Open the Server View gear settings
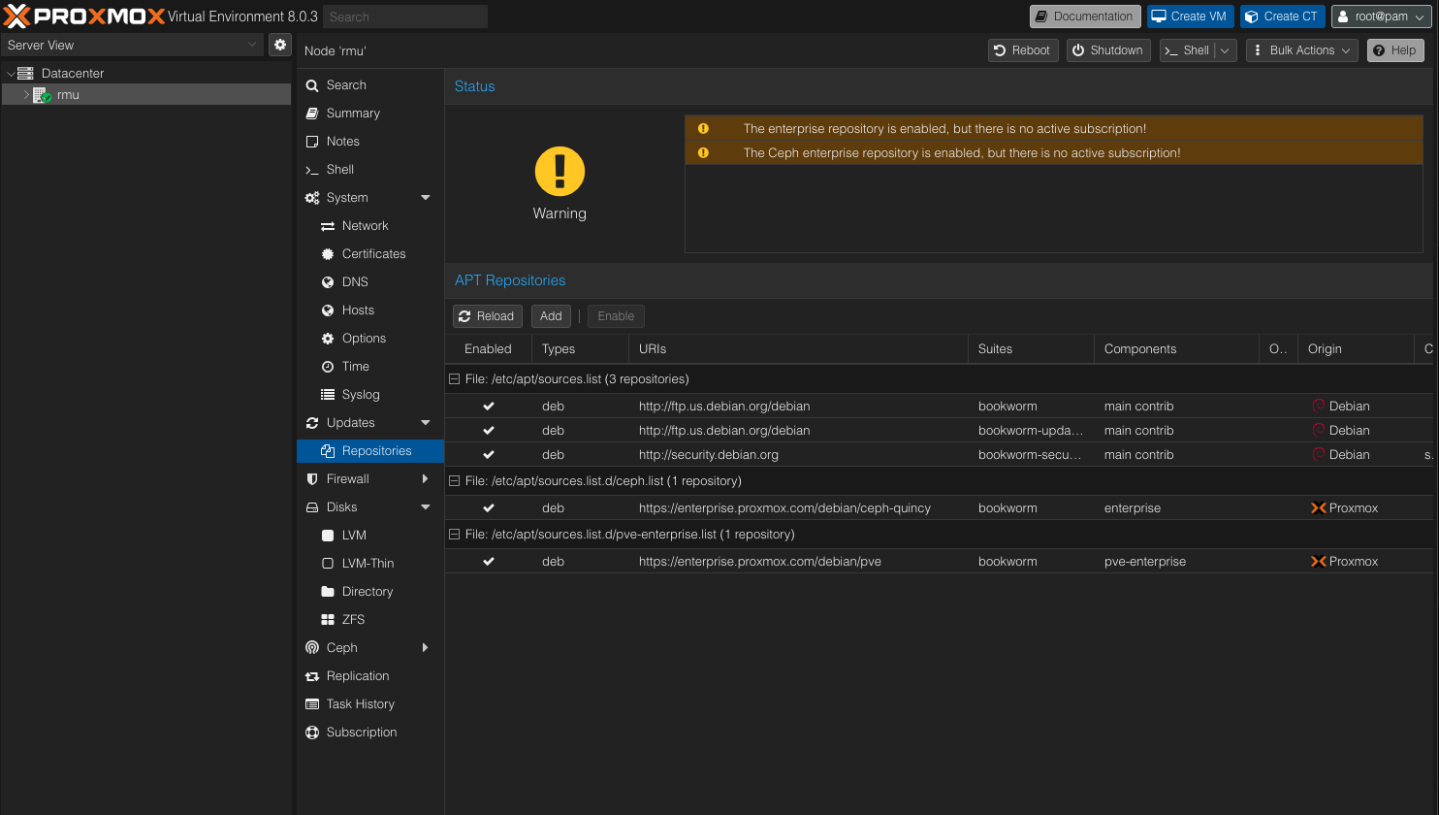Image resolution: width=1439 pixels, height=815 pixels. coord(280,45)
